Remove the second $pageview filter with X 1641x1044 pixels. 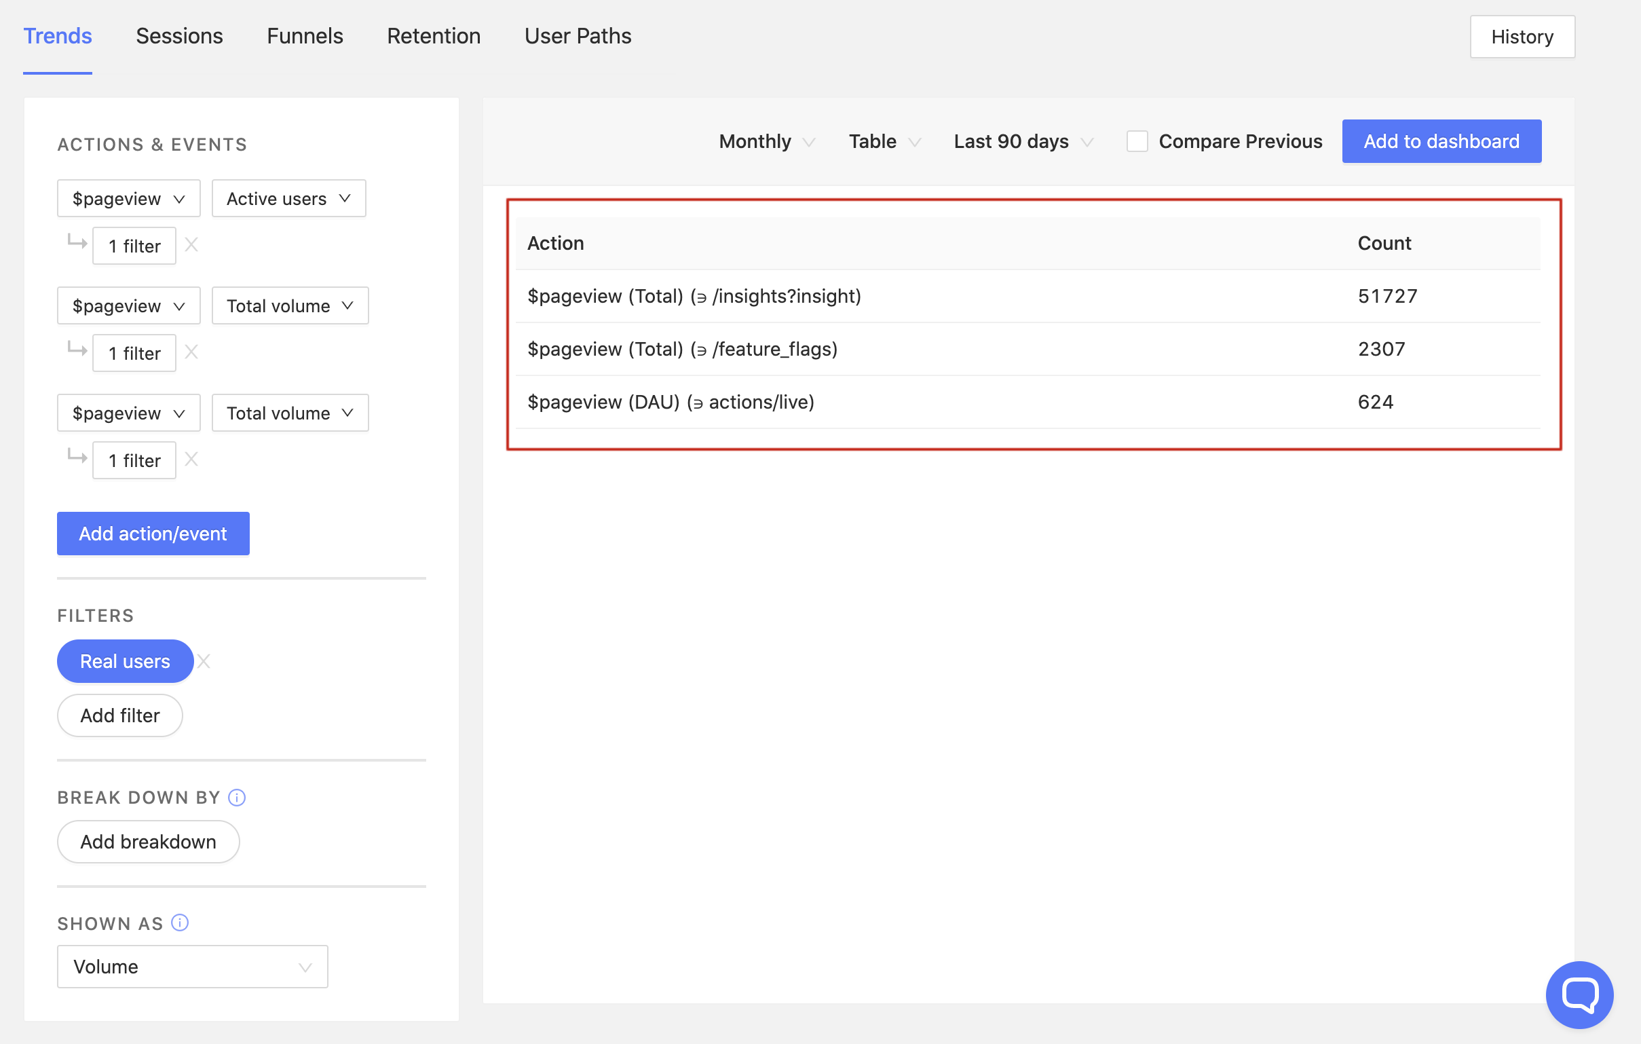pos(191,352)
